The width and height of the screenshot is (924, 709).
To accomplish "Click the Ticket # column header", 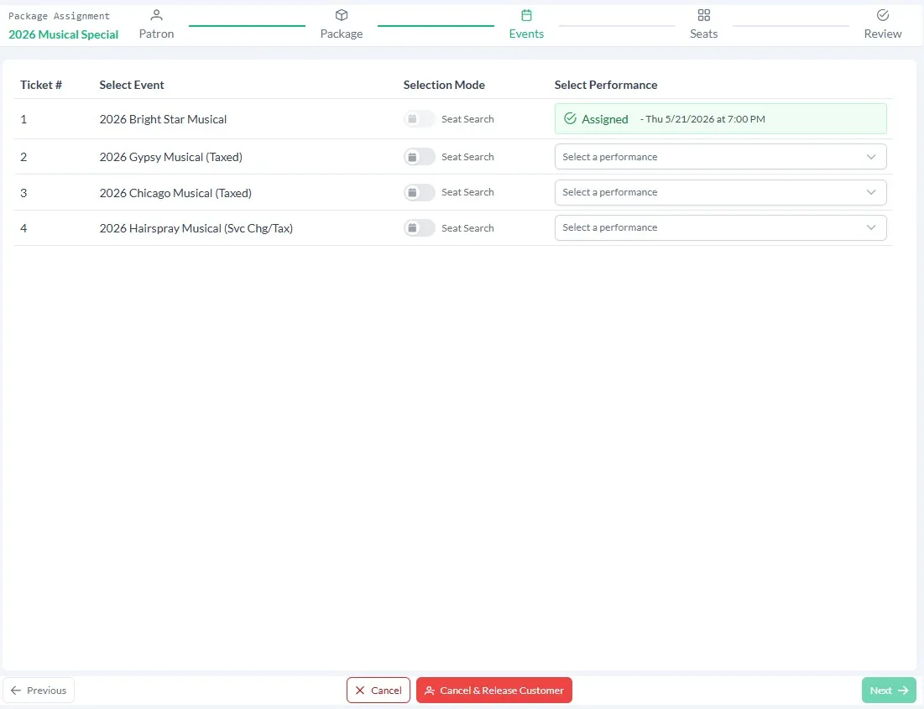I will [x=40, y=85].
